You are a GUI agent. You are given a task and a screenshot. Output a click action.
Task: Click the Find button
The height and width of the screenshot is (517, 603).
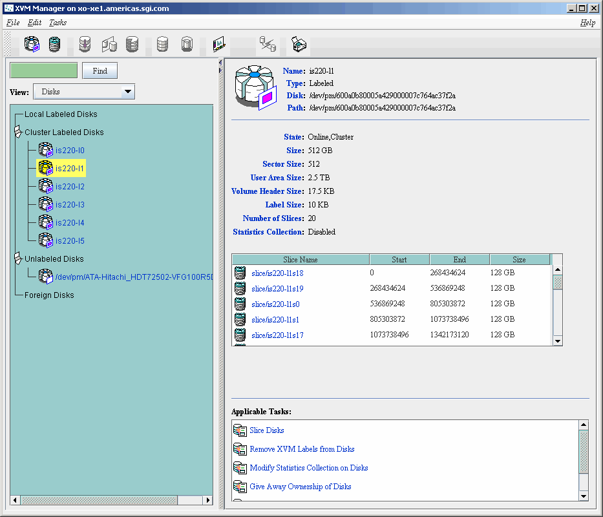pyautogui.click(x=100, y=71)
